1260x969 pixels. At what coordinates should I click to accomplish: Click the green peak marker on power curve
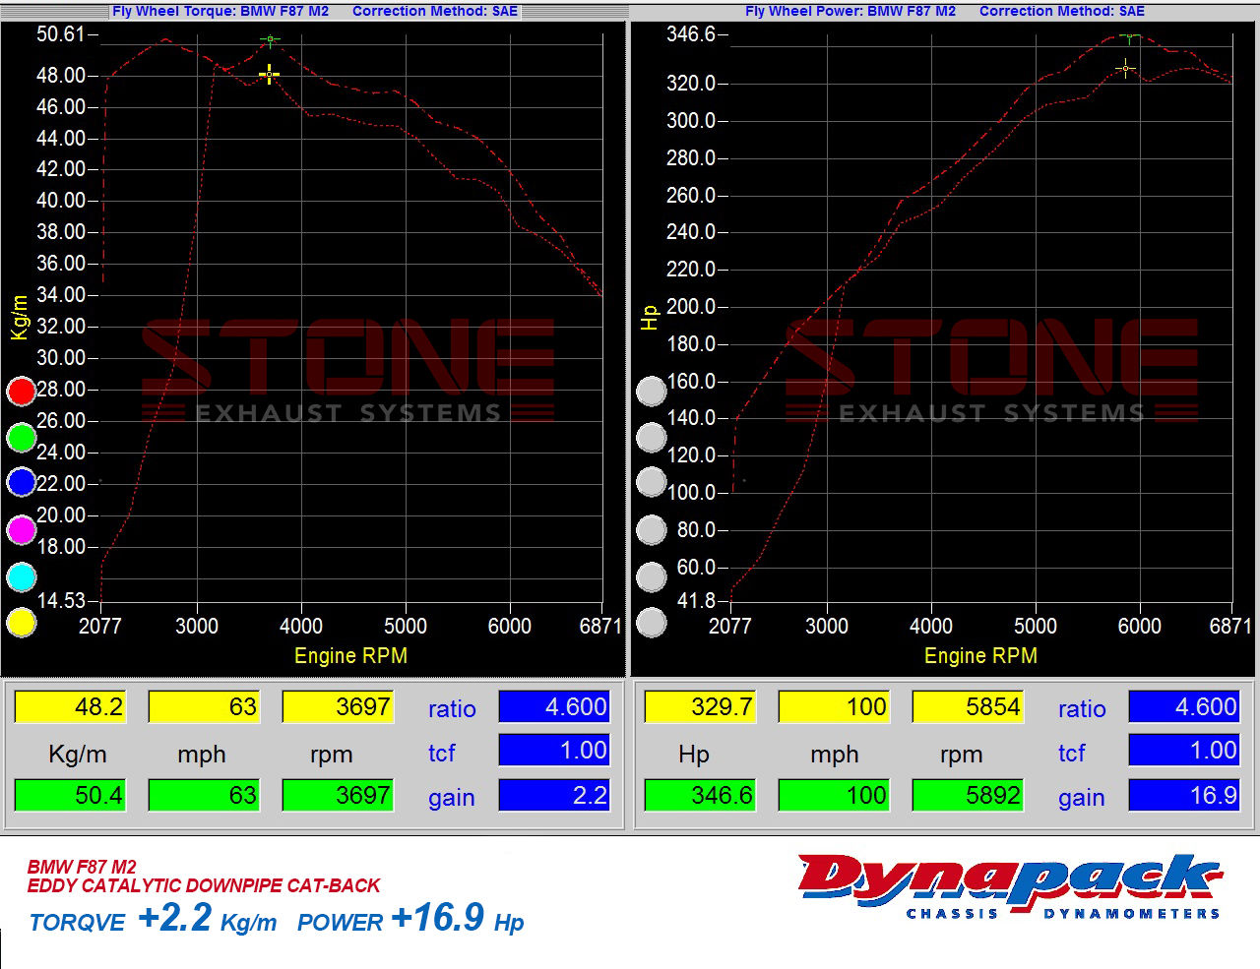tap(1129, 38)
